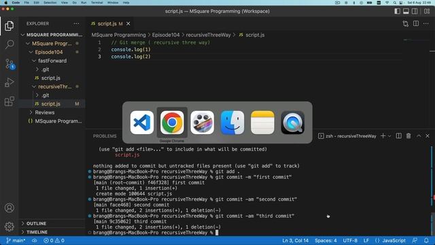Collapse the recursiveThr... folder
The image size is (435, 245).
click(x=52, y=86)
